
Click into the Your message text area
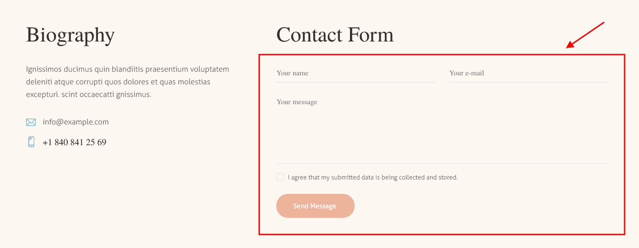443,128
